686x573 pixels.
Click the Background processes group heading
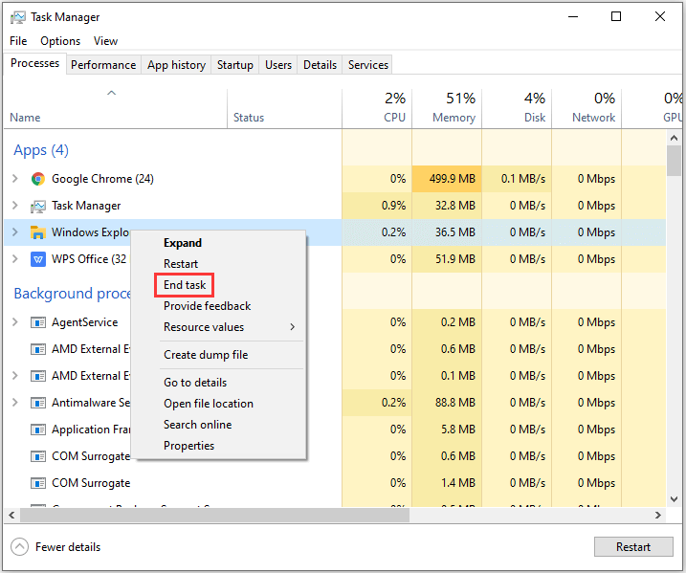click(x=72, y=294)
